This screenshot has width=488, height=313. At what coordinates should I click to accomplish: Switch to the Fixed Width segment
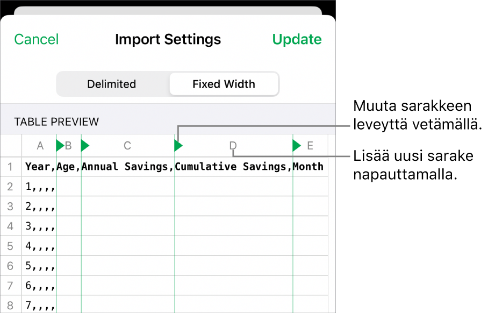tap(224, 84)
